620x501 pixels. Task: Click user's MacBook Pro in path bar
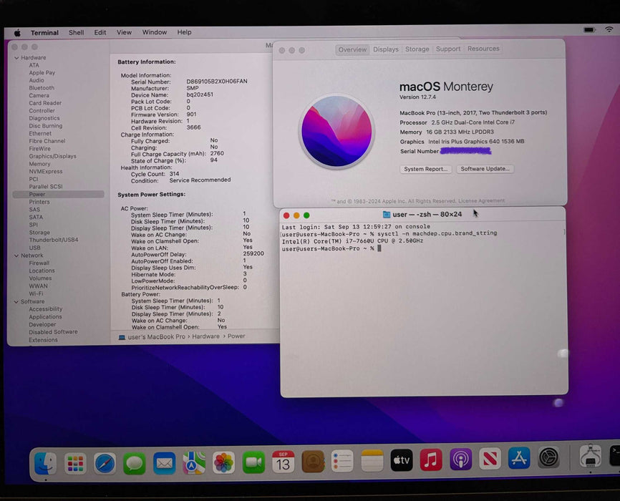pyautogui.click(x=157, y=337)
